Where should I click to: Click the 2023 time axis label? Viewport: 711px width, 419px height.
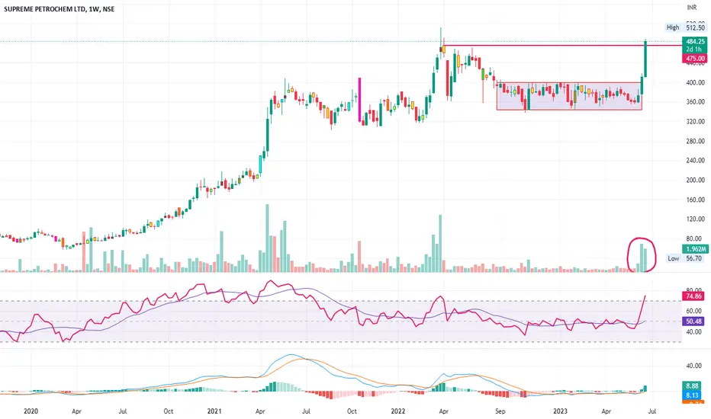(561, 411)
